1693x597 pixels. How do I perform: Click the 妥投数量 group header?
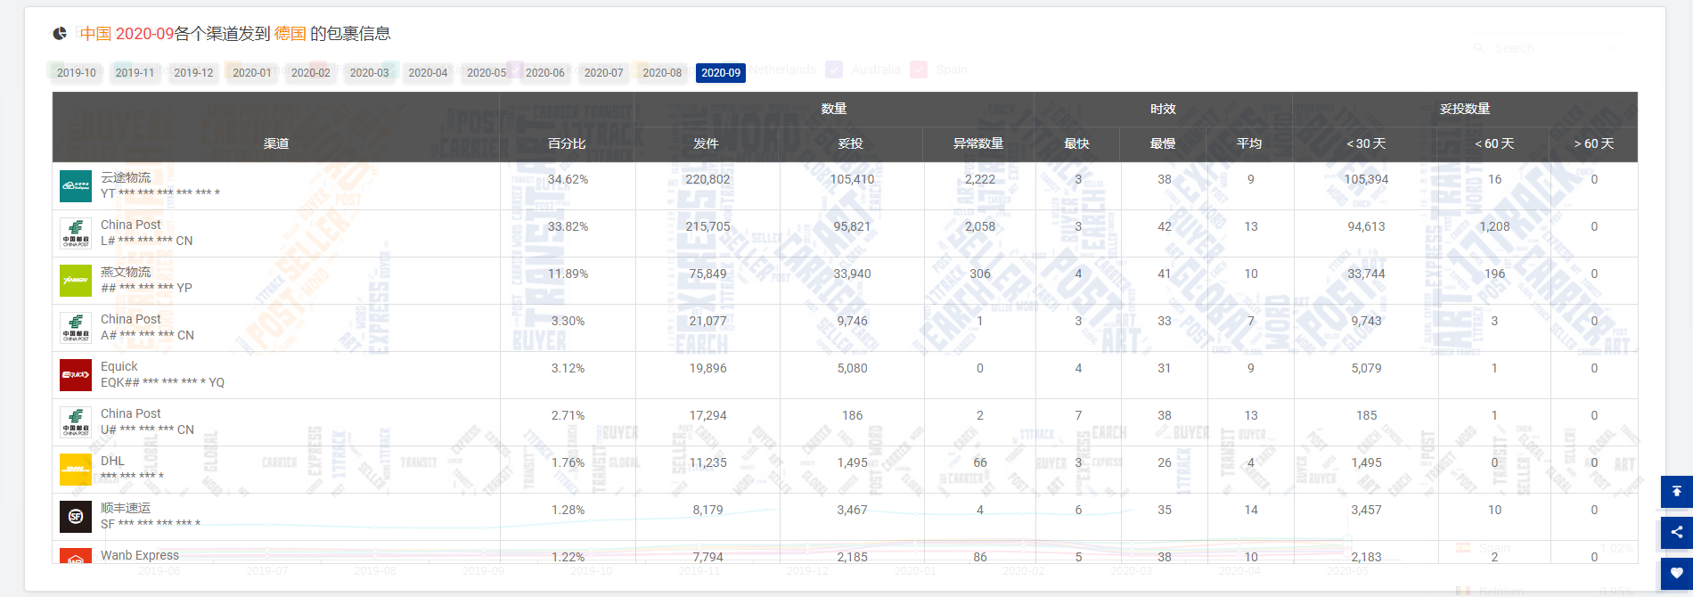click(1465, 109)
